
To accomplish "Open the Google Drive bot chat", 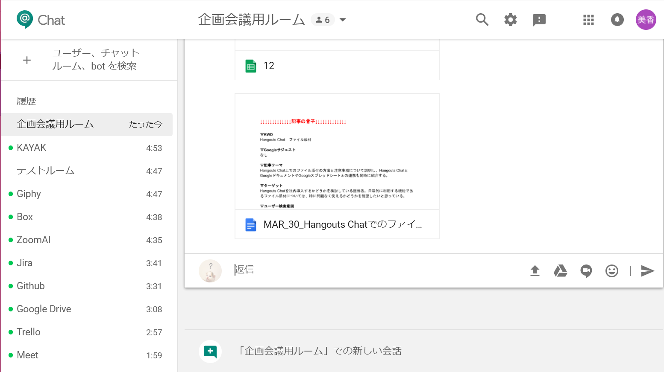I will [44, 309].
